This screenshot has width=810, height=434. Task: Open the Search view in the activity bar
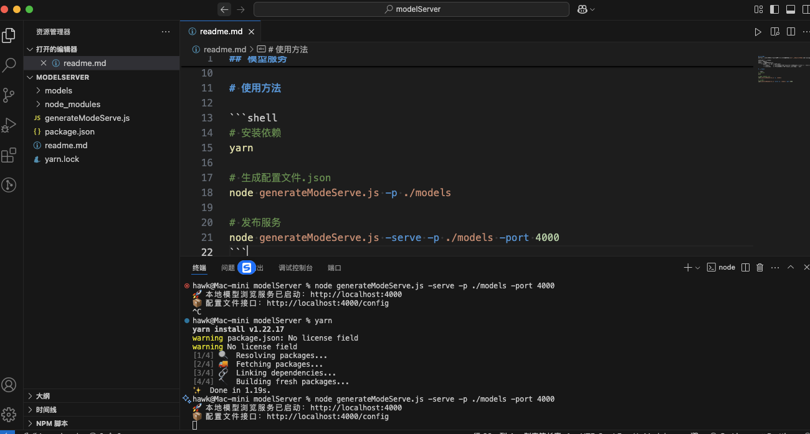[9, 65]
